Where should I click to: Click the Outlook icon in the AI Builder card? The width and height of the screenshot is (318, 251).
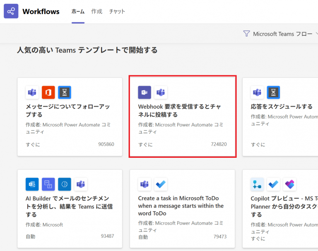(32, 184)
